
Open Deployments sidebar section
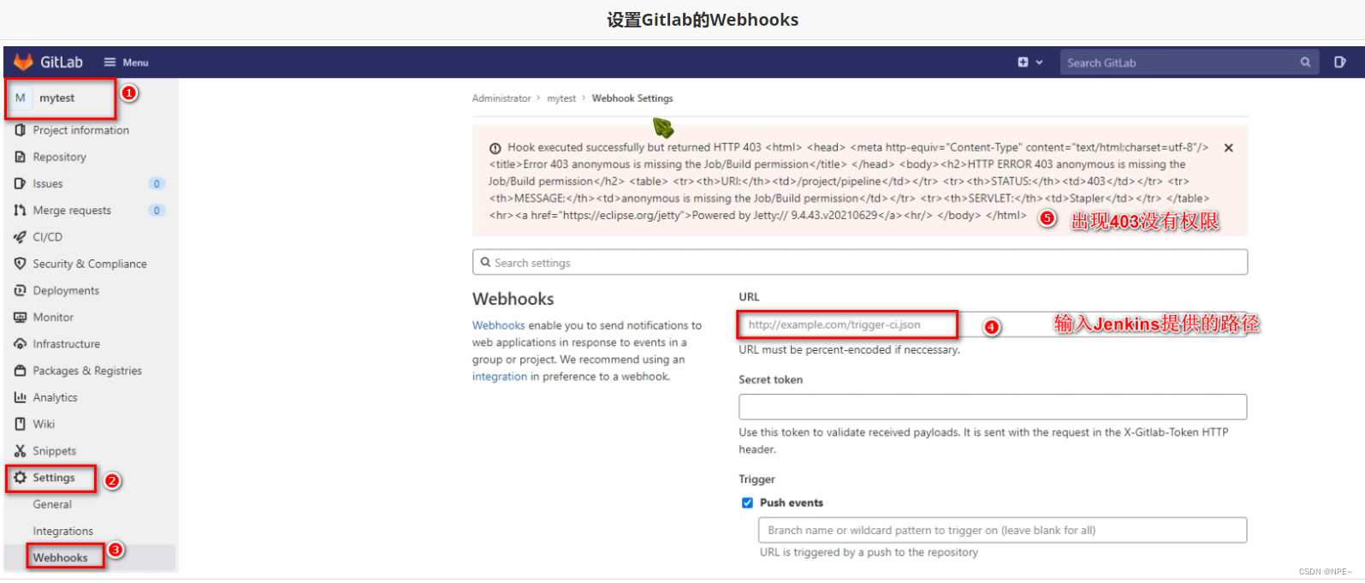coord(66,290)
